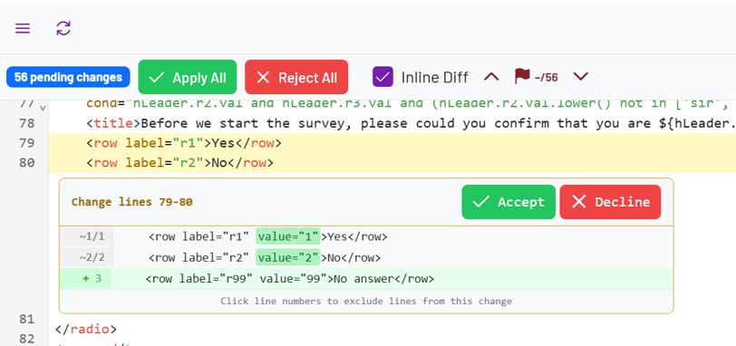The image size is (736, 346).
Task: Go to next change with down chevron
Action: 581,77
